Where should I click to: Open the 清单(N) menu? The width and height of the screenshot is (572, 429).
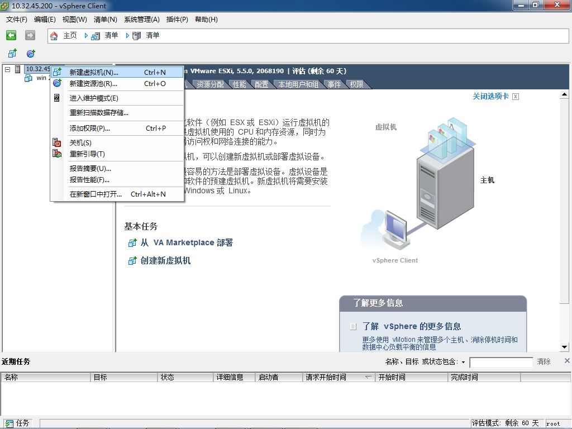[105, 20]
